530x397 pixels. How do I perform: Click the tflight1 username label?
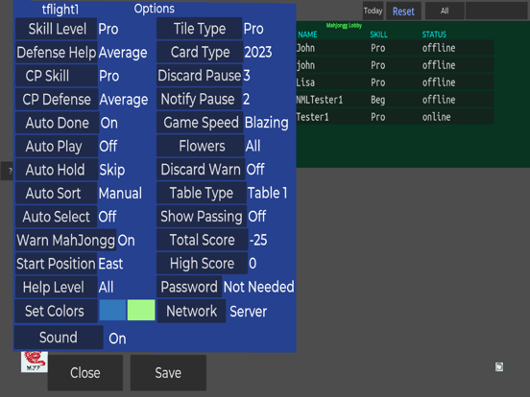click(x=60, y=10)
